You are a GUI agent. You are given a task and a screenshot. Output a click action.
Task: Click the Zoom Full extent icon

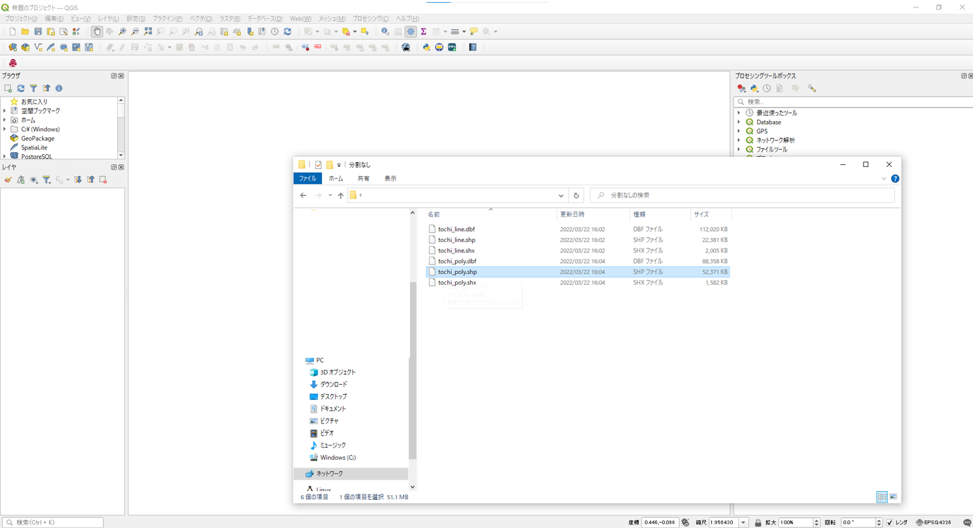148,31
